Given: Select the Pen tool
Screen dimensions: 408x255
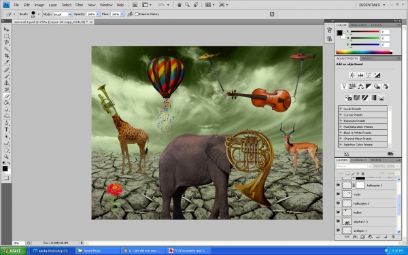Looking at the screenshot, I should click(6, 123).
